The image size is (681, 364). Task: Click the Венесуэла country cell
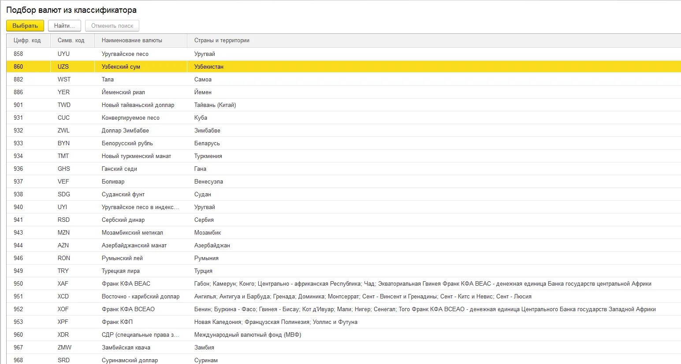coord(434,181)
